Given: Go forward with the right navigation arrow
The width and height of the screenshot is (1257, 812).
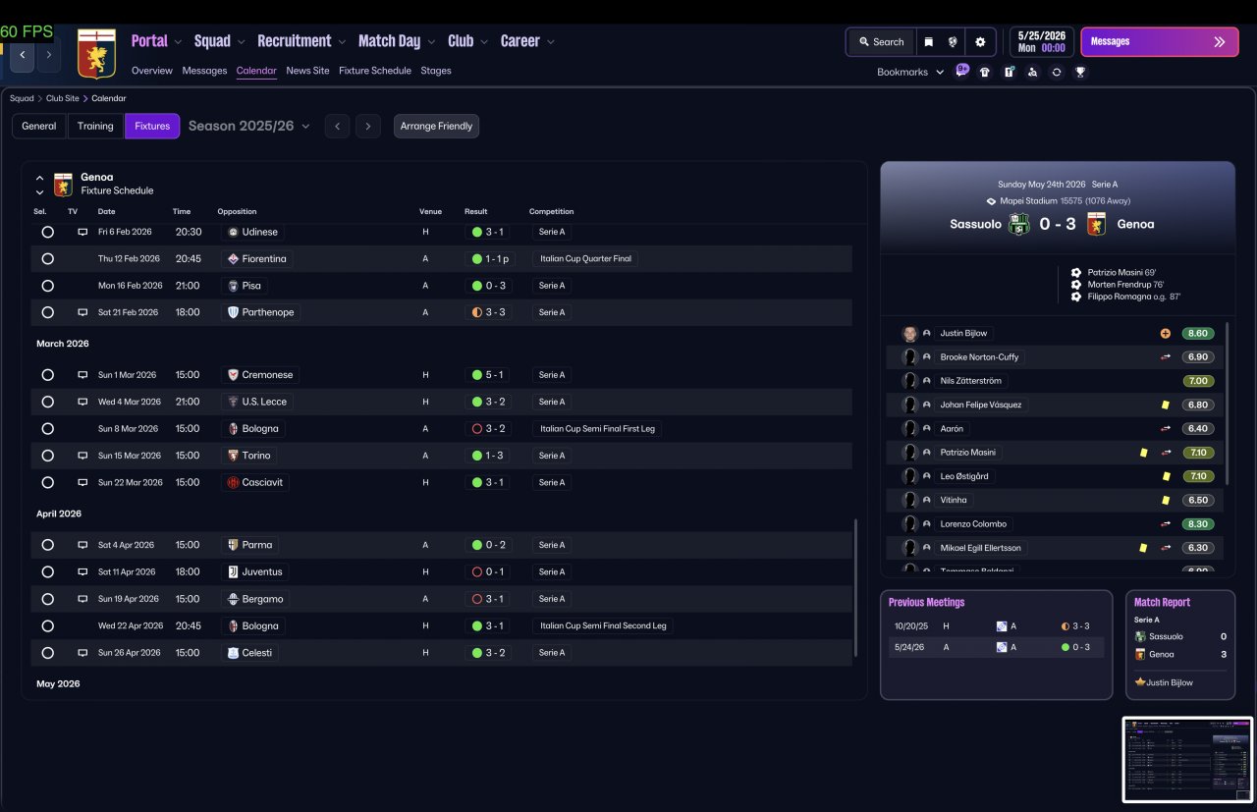Looking at the screenshot, I should tap(48, 55).
